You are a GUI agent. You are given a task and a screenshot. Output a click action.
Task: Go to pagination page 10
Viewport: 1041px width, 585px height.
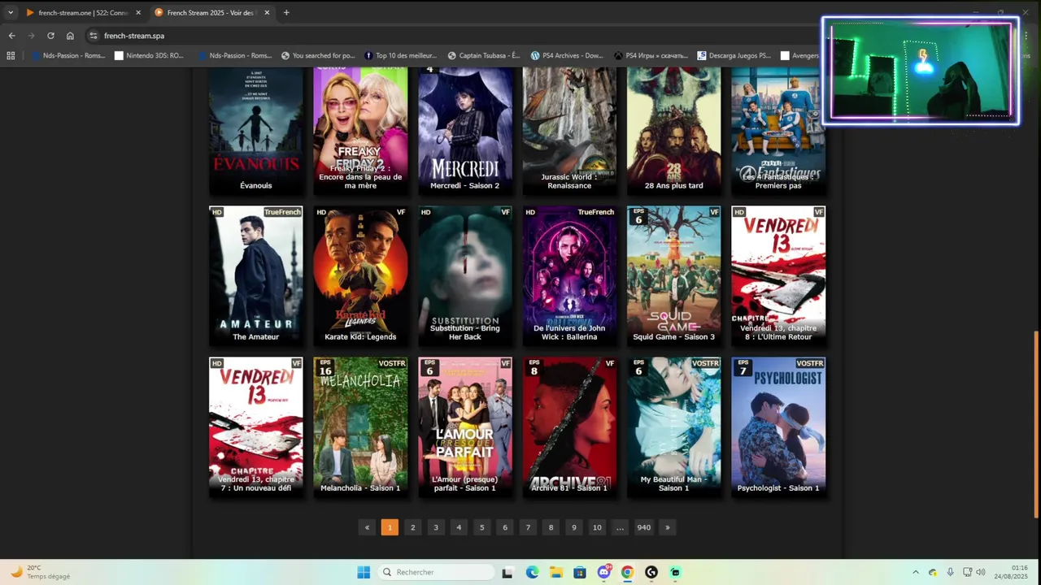tap(597, 527)
